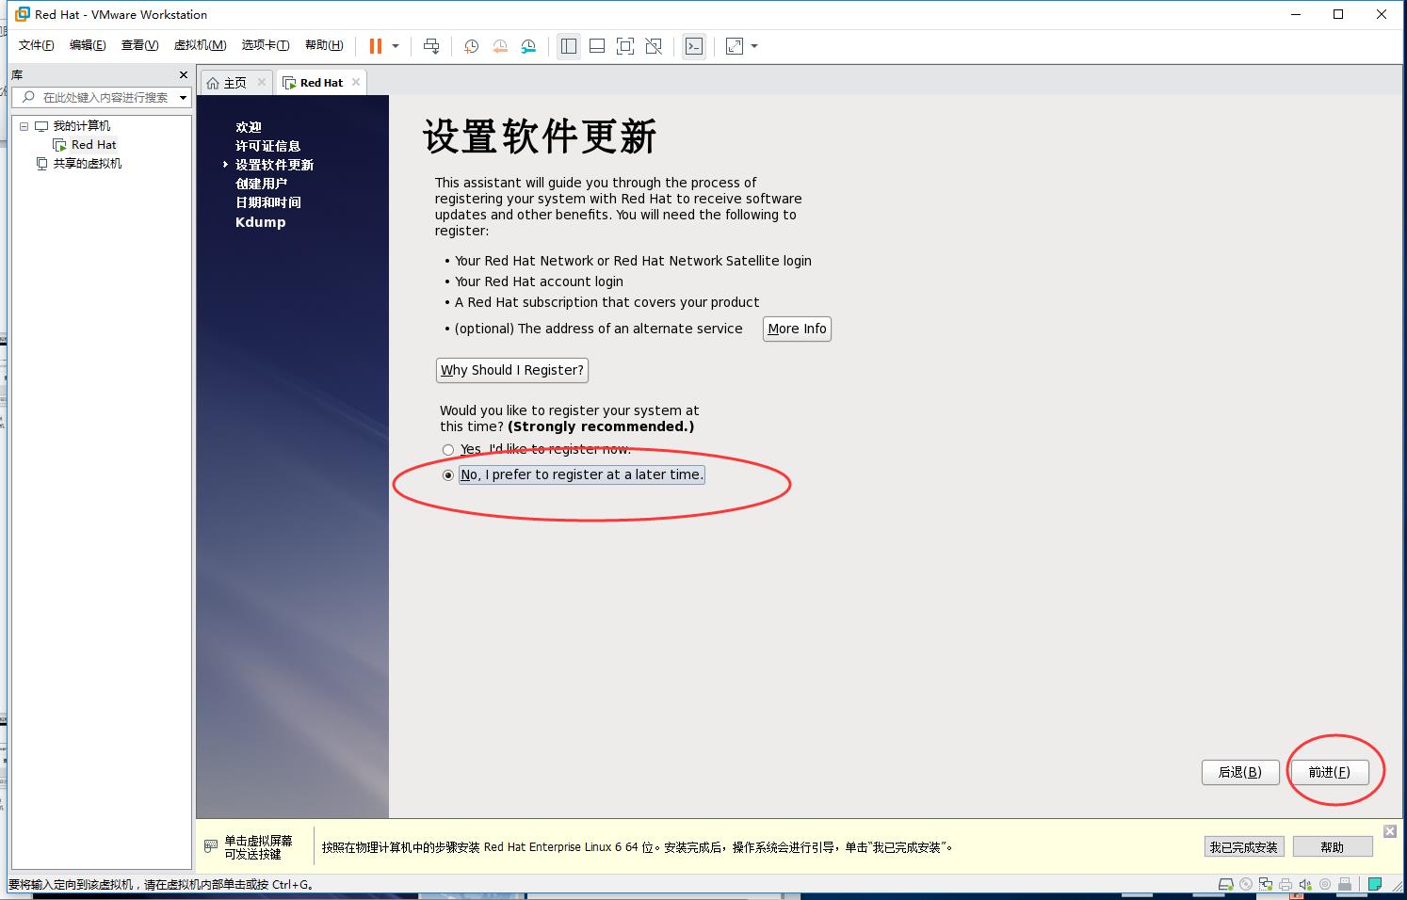Collapse the 我的计算机 tree node
Image resolution: width=1407 pixels, height=900 pixels.
[x=24, y=126]
